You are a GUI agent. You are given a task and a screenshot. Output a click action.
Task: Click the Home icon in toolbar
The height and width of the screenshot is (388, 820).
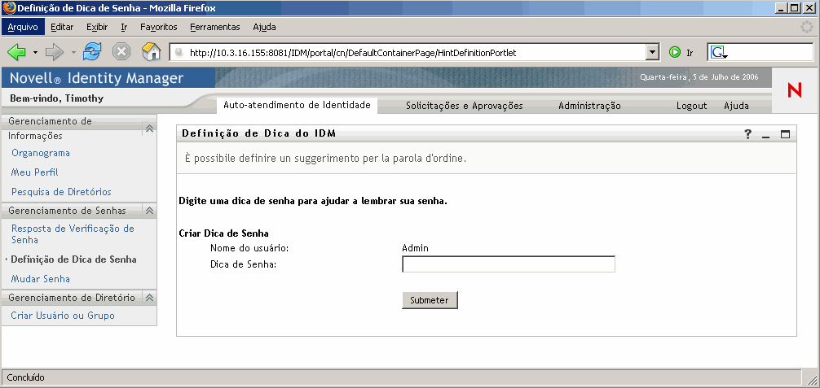point(151,52)
